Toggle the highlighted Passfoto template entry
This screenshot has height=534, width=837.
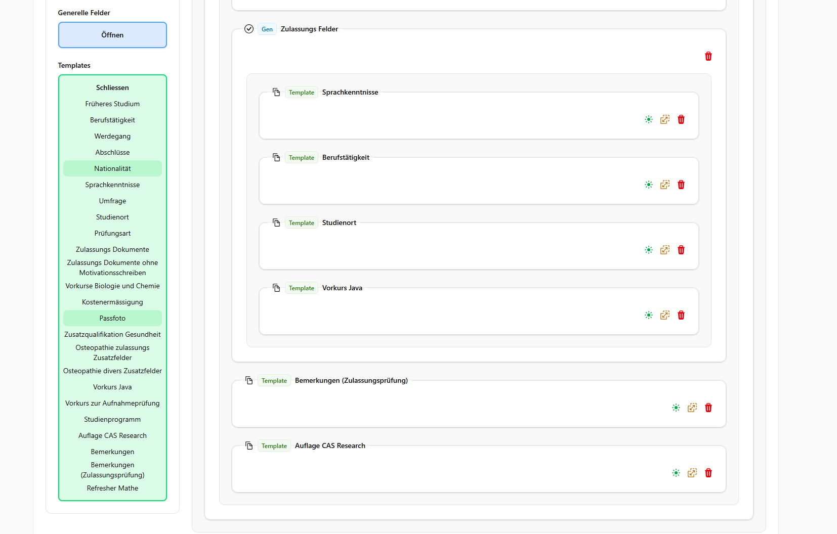[x=112, y=318]
